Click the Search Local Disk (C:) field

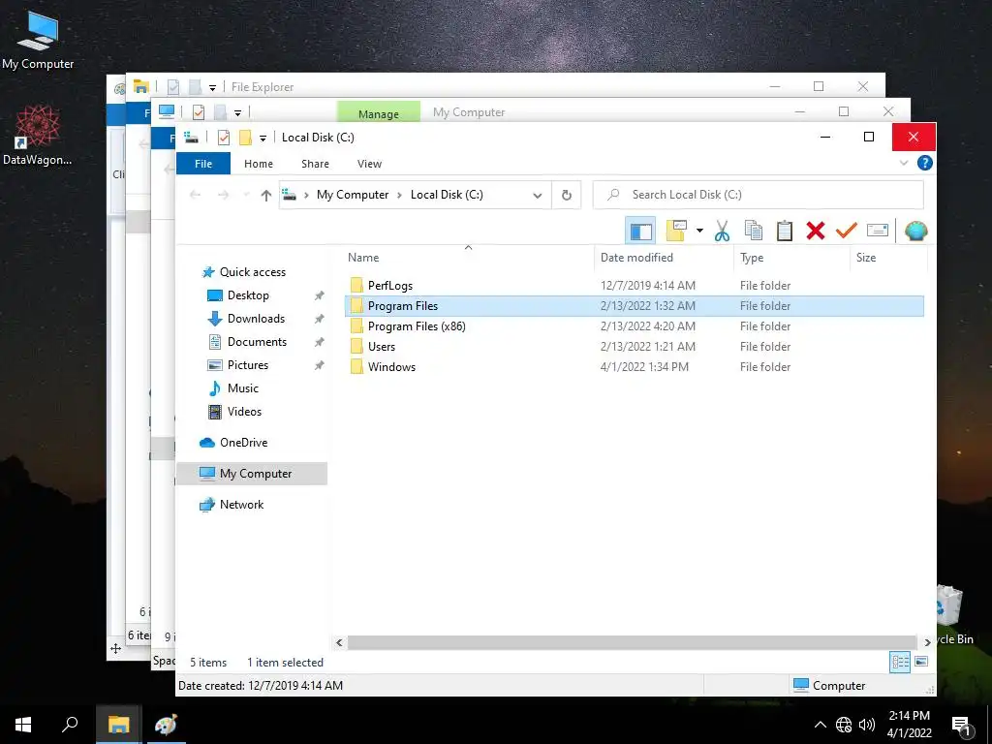[758, 195]
